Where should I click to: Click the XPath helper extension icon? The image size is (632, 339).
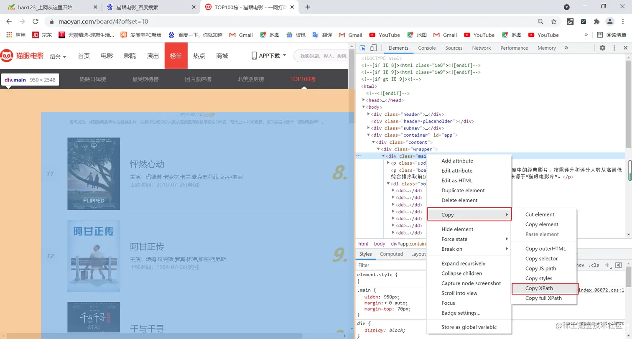pos(583,21)
